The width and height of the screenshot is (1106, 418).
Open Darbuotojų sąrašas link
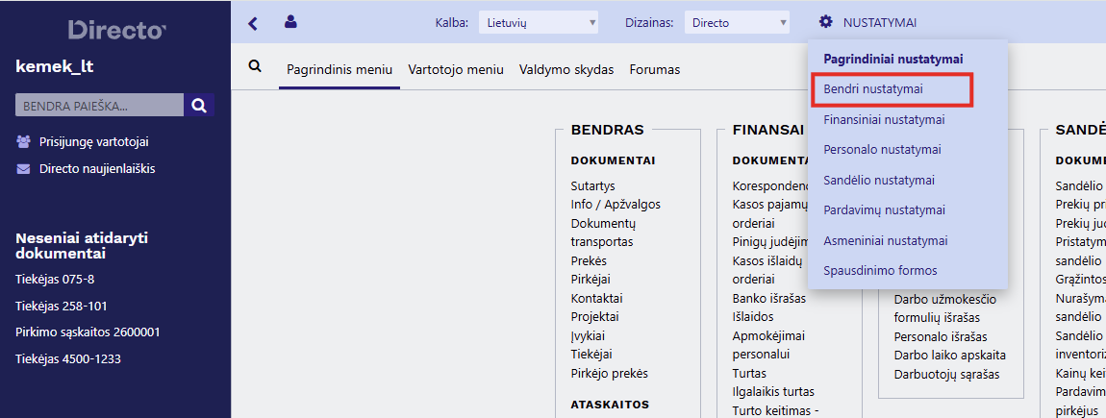pos(947,375)
